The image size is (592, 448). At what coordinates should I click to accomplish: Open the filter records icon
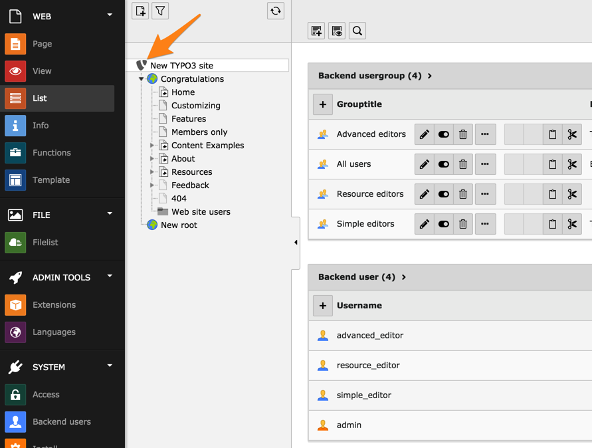160,11
